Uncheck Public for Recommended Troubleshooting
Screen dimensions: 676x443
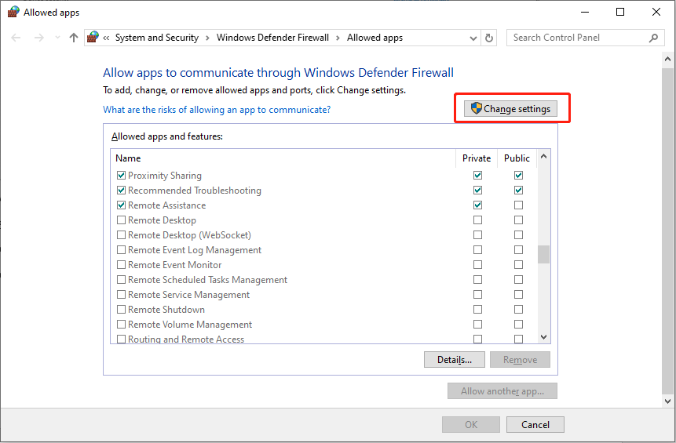(x=519, y=191)
